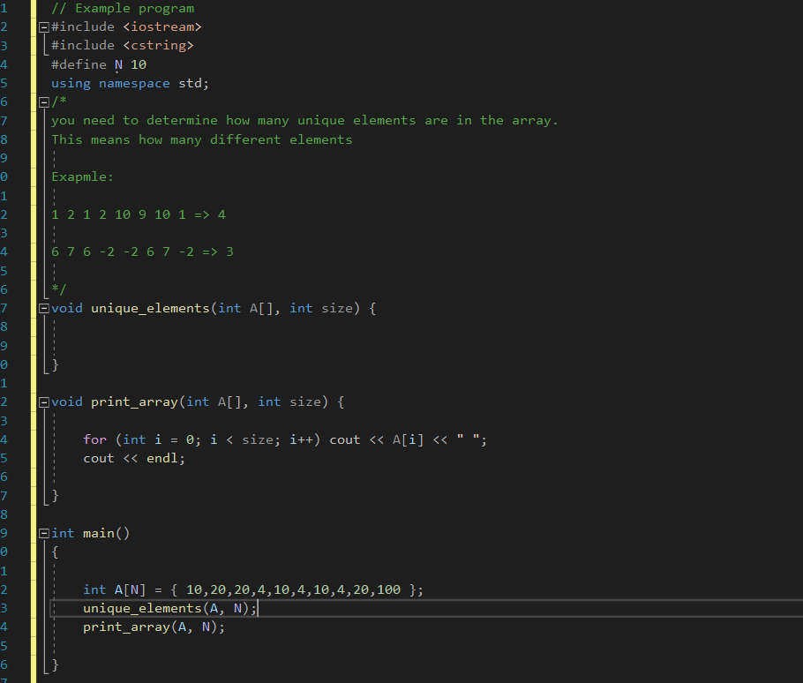Viewport: 803px width, 683px height.
Task: Collapse the block comment starting with /*
Action: click(43, 101)
